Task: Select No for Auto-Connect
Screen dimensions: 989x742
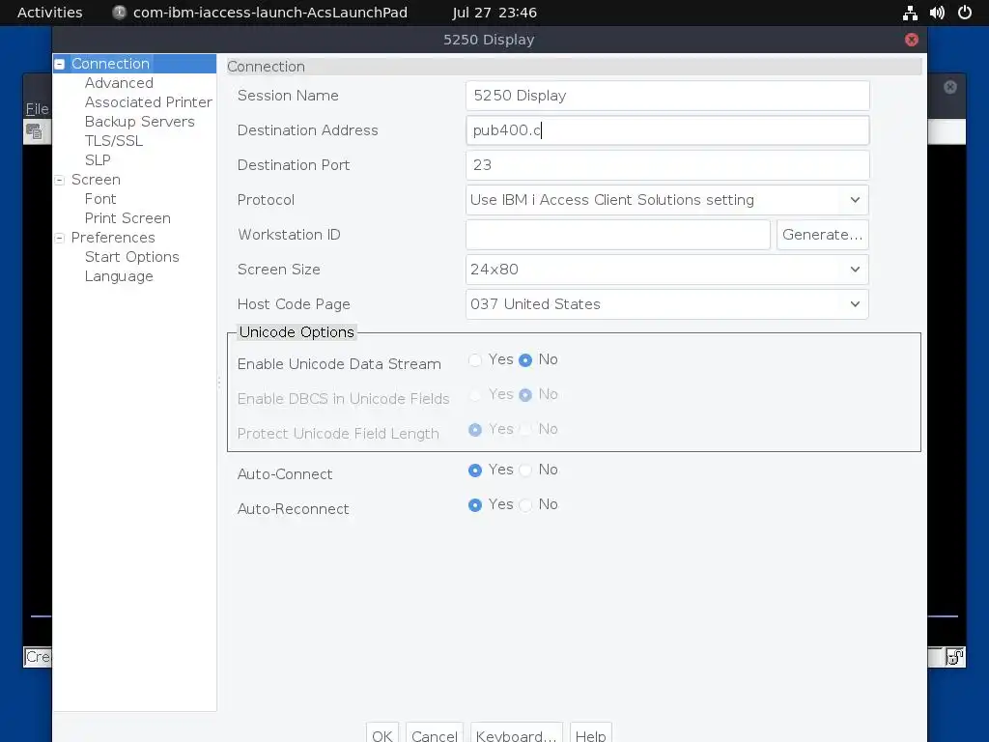Action: click(x=524, y=471)
